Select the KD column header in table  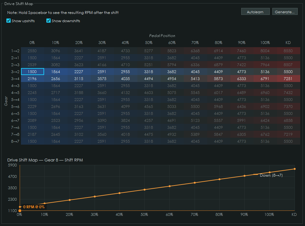(288, 43)
